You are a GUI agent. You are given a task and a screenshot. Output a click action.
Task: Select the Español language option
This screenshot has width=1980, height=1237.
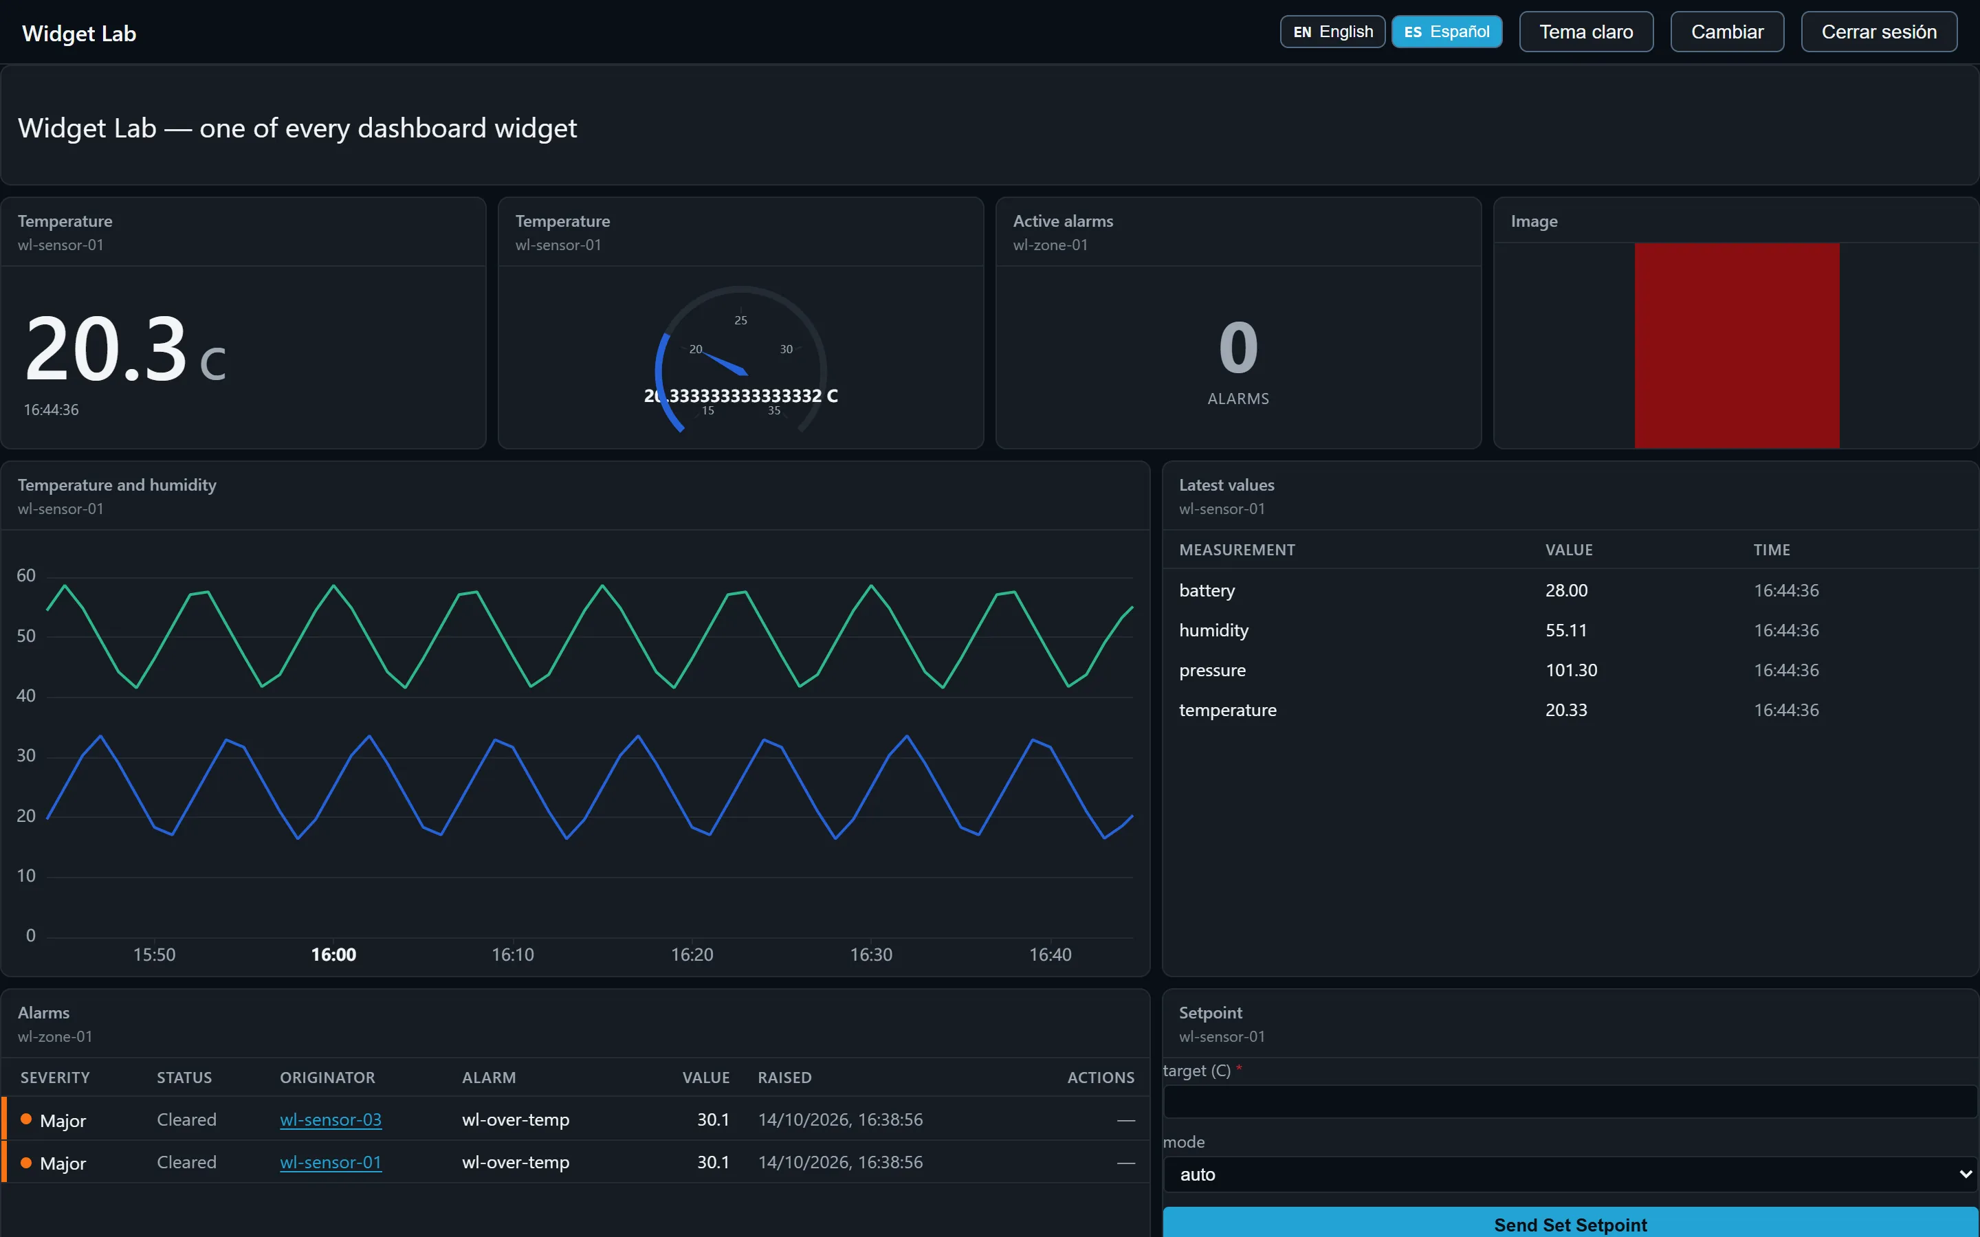1446,32
